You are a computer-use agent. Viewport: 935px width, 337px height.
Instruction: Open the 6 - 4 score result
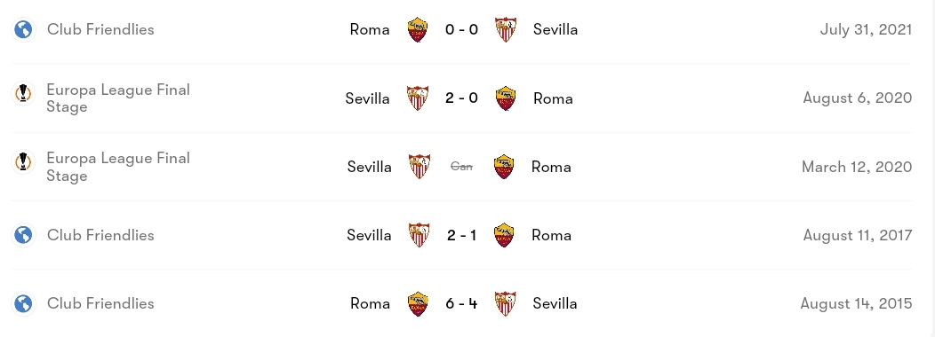pyautogui.click(x=461, y=303)
